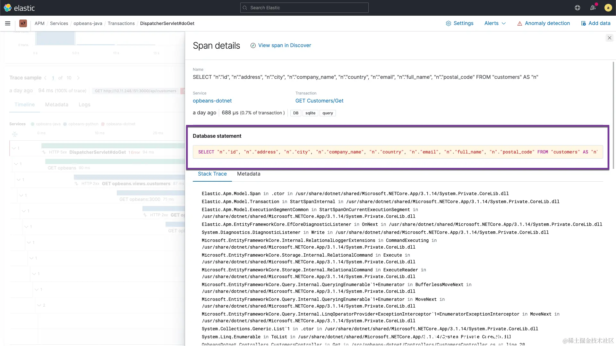Collapse the DispatcherServlet#doGet trace row
Image resolution: width=616 pixels, height=346 pixels.
tap(14, 148)
